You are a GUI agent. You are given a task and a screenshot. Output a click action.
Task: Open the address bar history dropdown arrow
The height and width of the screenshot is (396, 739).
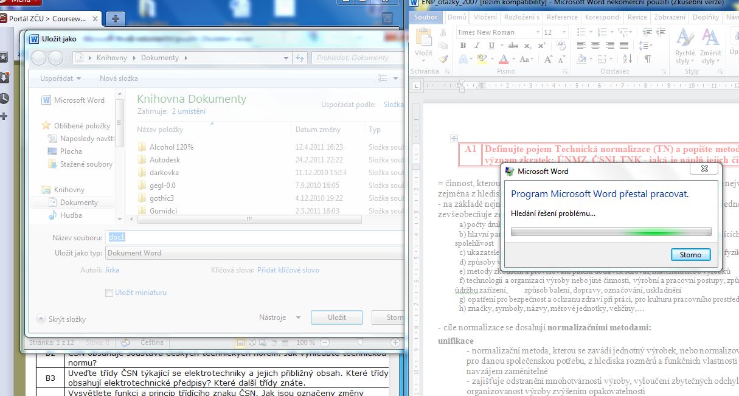tap(286, 58)
